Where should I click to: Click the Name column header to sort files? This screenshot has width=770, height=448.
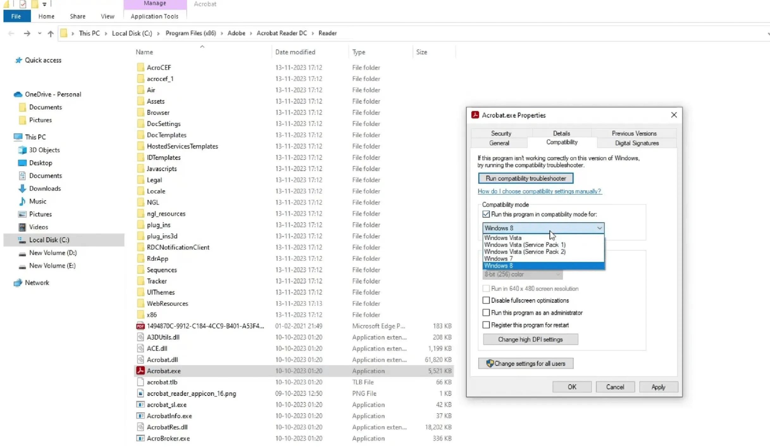tap(144, 52)
